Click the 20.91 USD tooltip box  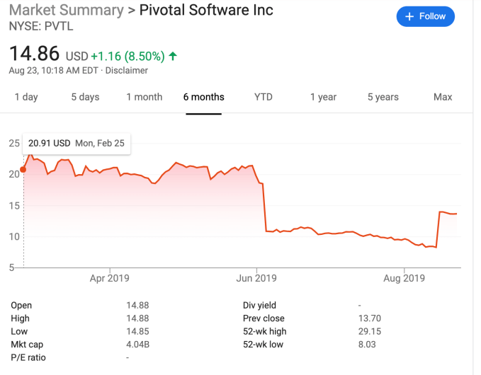pos(76,143)
